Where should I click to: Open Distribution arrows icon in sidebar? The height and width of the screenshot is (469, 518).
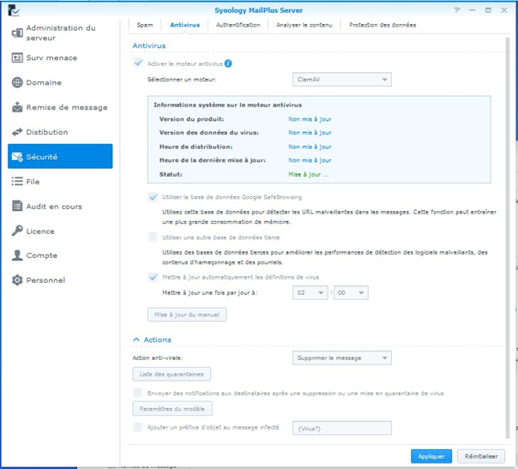[x=17, y=133]
